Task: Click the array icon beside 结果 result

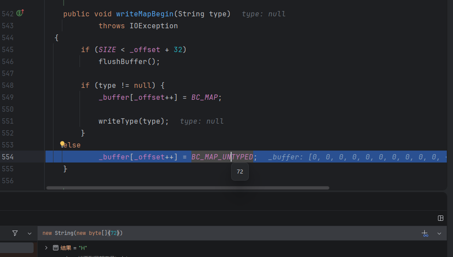Action: coord(56,248)
